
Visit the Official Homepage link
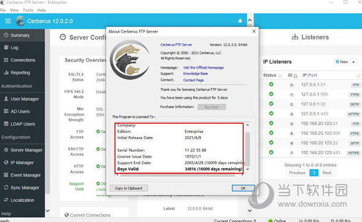click(x=203, y=67)
